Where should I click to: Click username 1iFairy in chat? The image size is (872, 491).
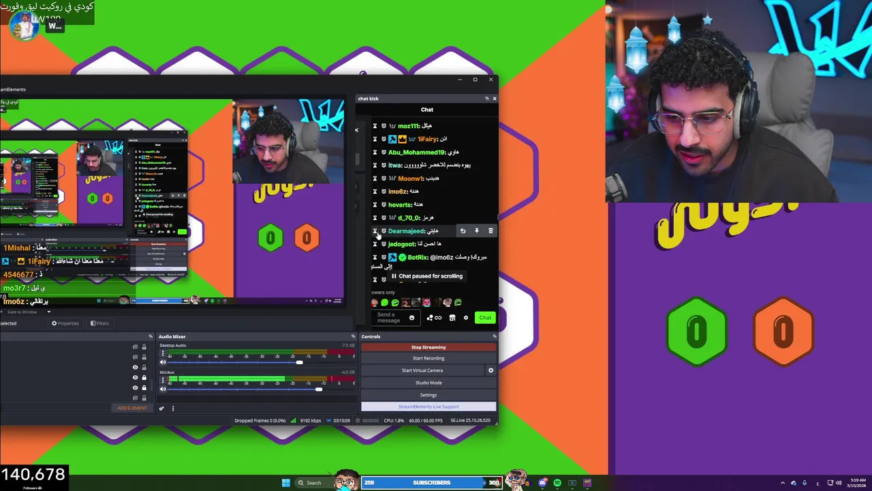(x=428, y=139)
